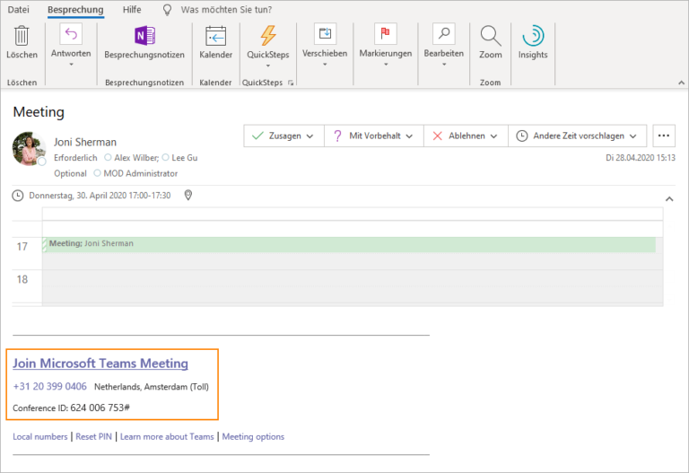689x473 pixels.
Task: Open the Join Microsoft Teams Meeting link
Action: tap(100, 364)
